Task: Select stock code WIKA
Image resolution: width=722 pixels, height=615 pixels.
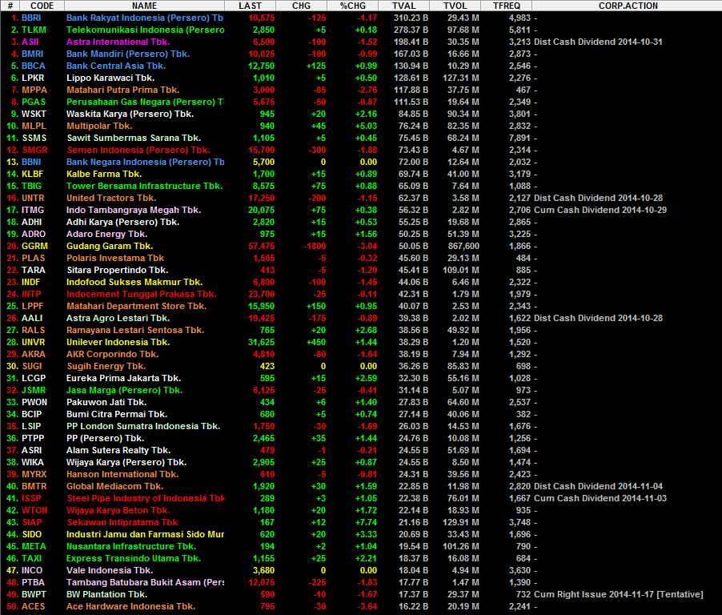Action: [33, 462]
